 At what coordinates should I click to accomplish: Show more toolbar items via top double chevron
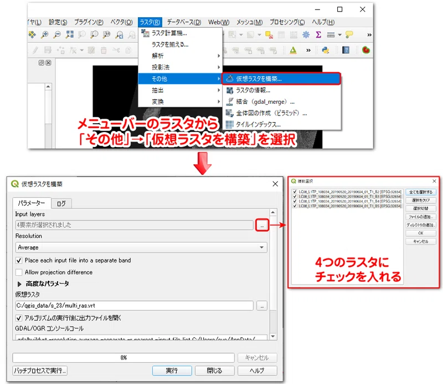pos(369,35)
